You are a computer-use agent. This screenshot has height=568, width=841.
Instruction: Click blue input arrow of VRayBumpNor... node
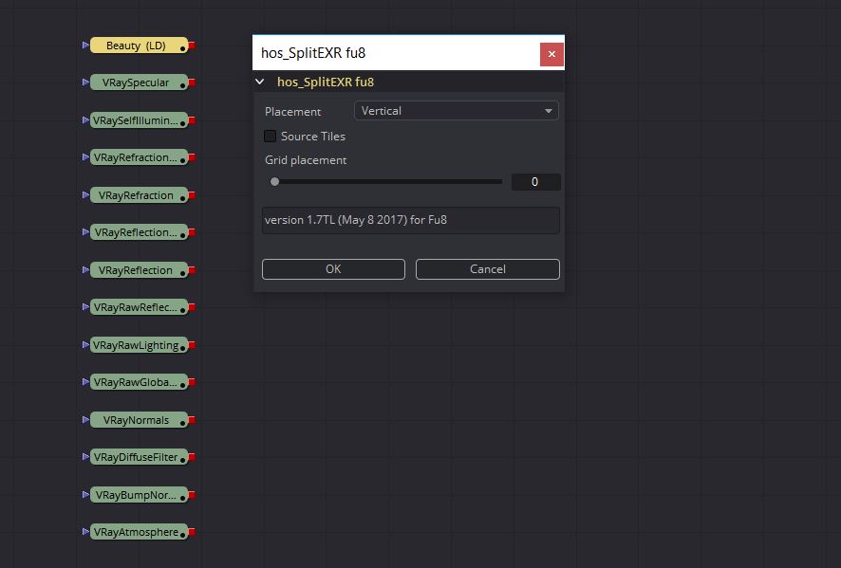point(85,495)
